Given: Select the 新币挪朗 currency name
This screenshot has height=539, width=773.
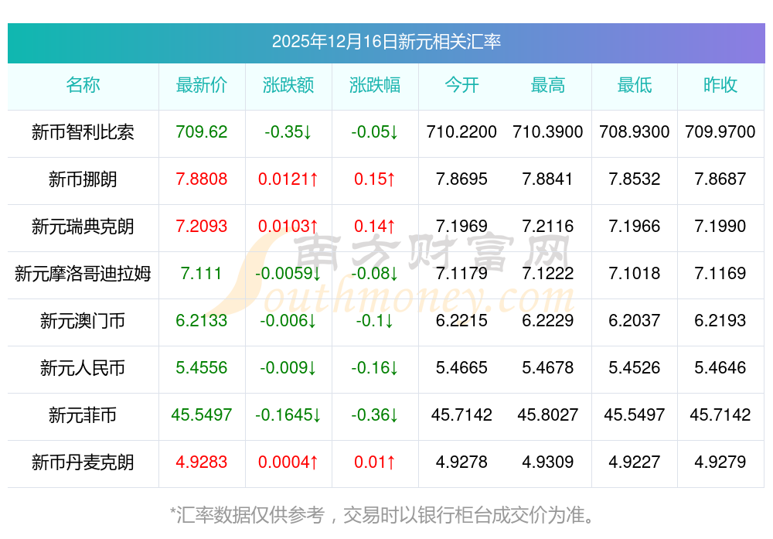Looking at the screenshot, I should (83, 179).
